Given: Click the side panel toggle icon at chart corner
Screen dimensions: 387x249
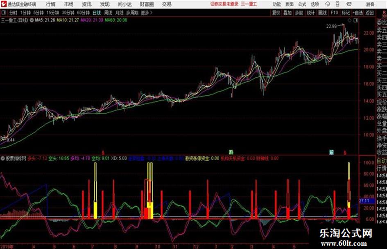Looking at the screenshot, I should tap(355, 20).
